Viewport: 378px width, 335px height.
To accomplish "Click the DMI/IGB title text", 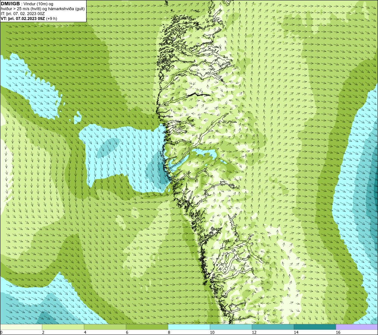I will (10, 4).
